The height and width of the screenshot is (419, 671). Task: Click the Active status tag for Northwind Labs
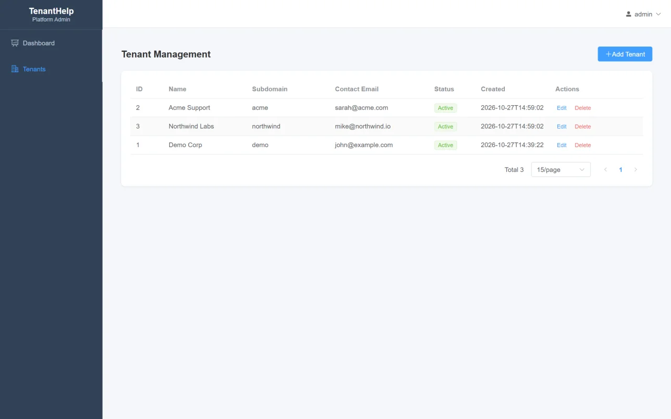[446, 127]
